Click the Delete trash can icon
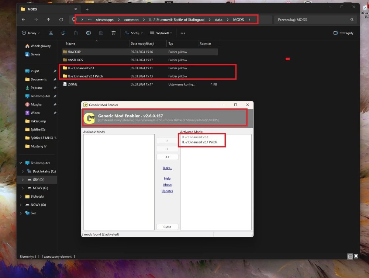The height and width of the screenshot is (278, 369). coord(114,33)
